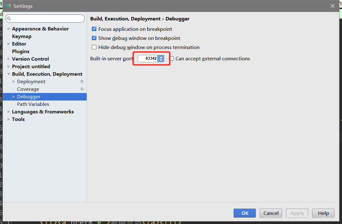The image size is (342, 224).
Task: Expand the Editor section
Action: (9, 44)
